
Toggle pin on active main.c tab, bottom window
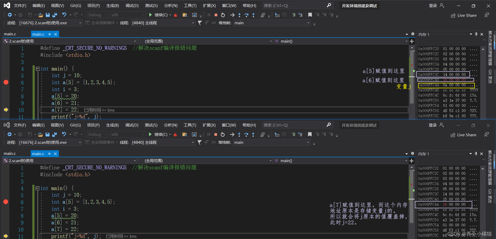point(49,154)
